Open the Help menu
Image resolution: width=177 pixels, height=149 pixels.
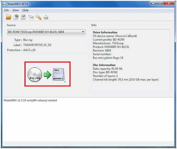click(25, 10)
